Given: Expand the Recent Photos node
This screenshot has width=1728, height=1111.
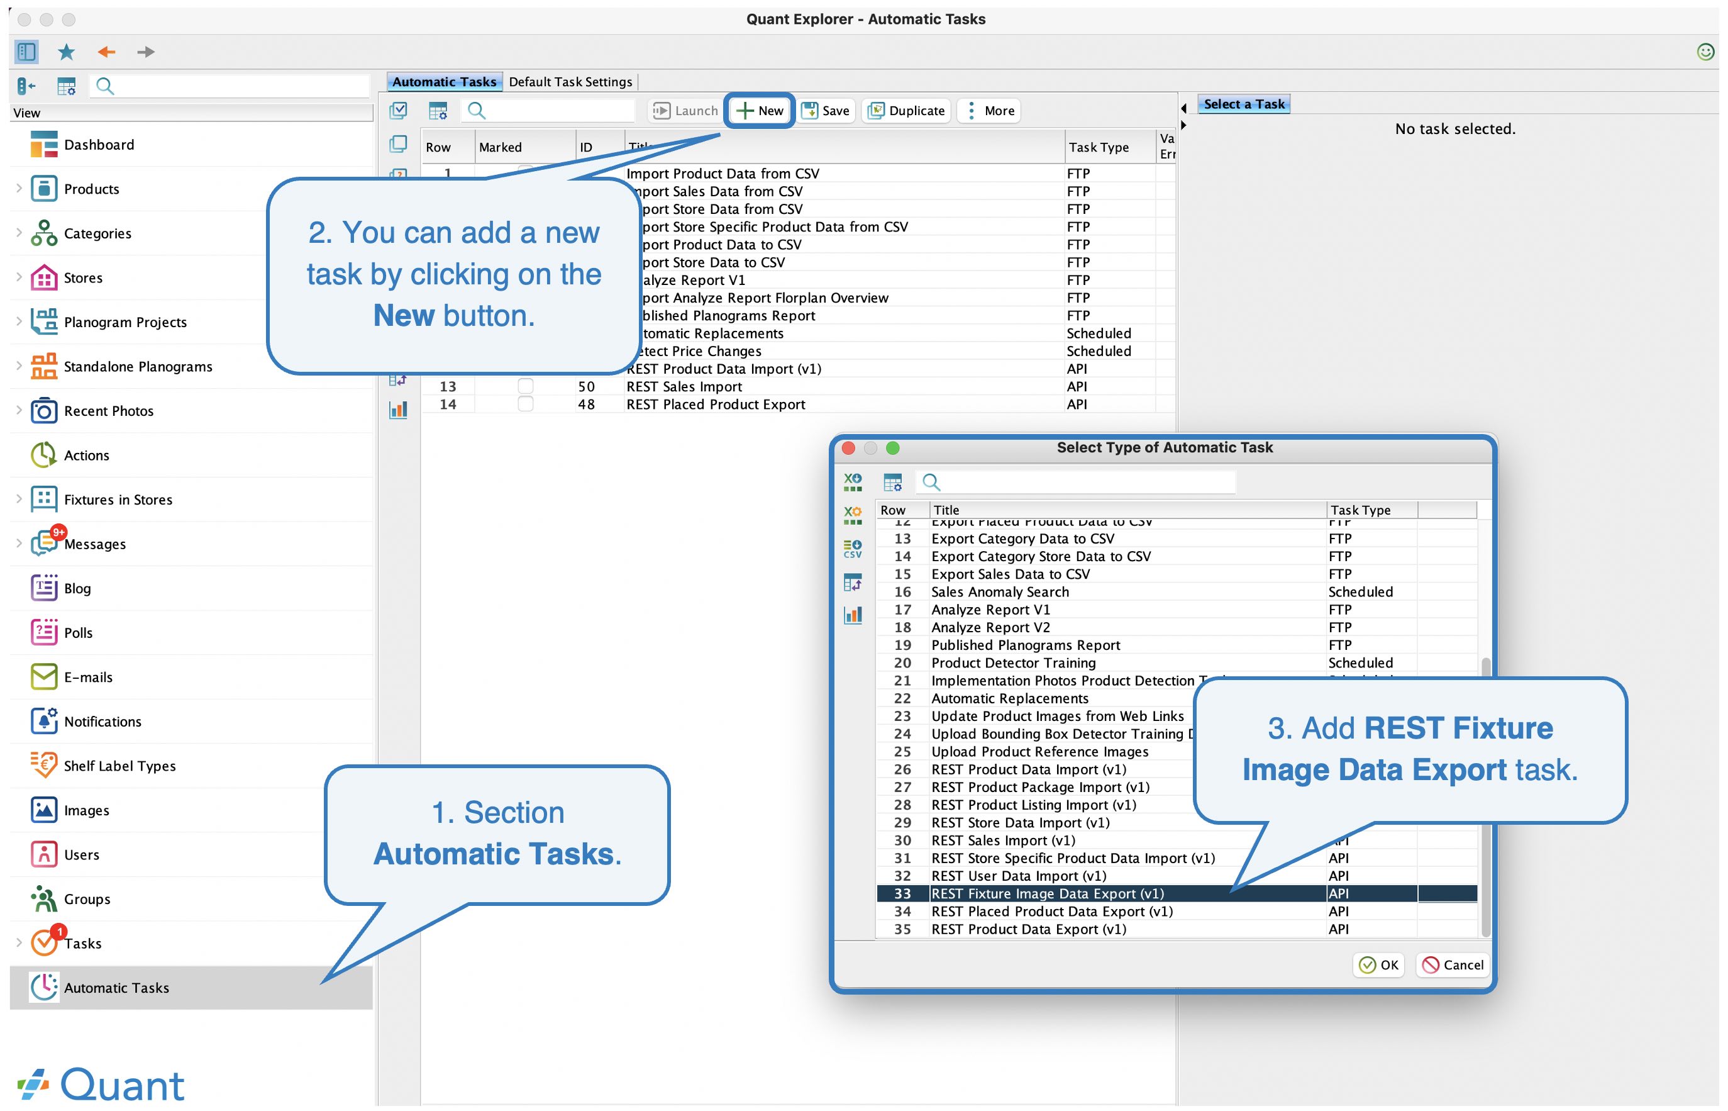Looking at the screenshot, I should (x=19, y=411).
